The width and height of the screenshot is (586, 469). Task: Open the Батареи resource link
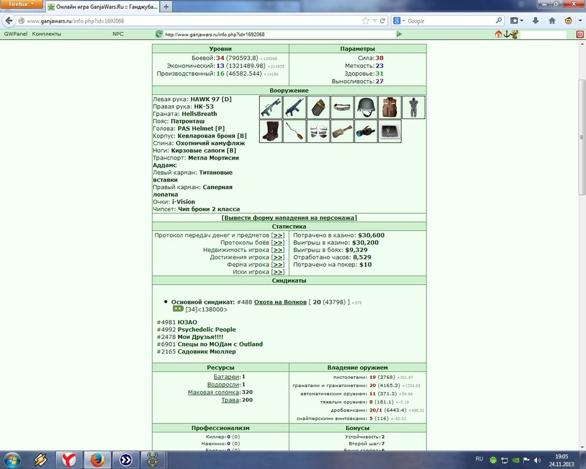226,377
